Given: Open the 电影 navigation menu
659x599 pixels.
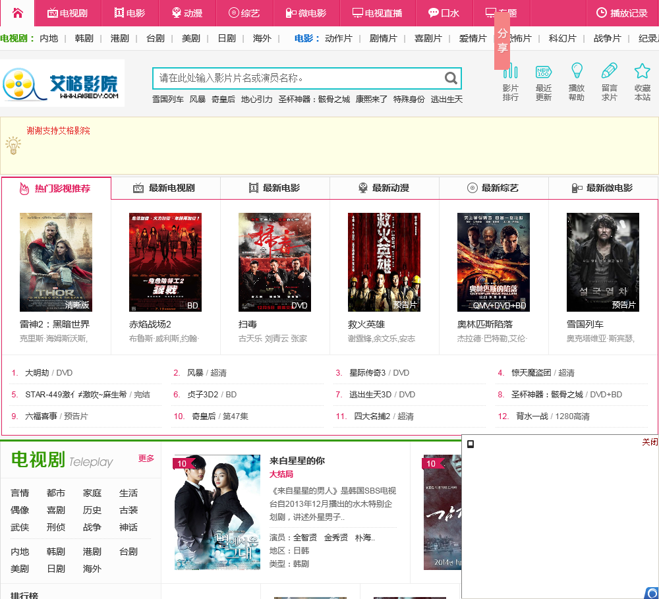Looking at the screenshot, I should [129, 13].
